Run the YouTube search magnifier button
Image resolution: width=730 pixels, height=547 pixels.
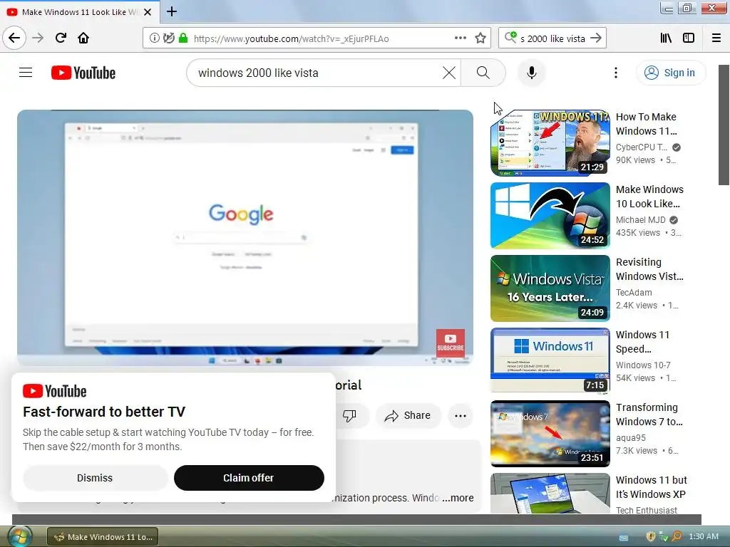(x=483, y=73)
